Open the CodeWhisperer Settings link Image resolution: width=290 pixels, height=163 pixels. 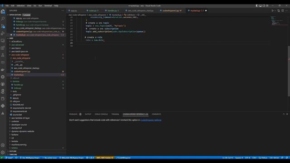coord(151,120)
